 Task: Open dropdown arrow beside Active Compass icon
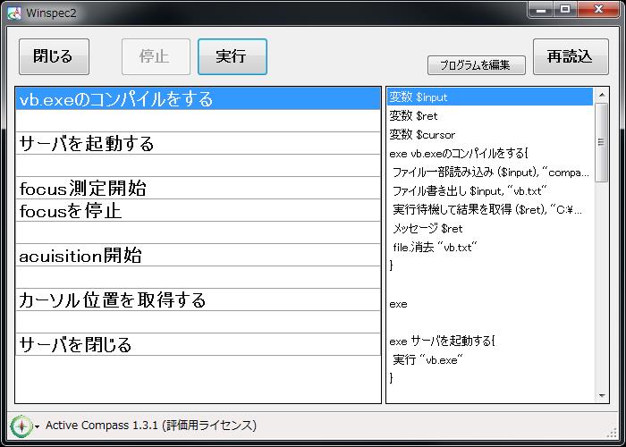(38, 426)
